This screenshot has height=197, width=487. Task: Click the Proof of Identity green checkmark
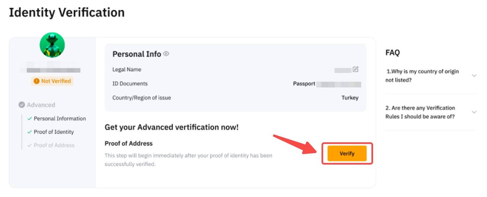point(30,132)
